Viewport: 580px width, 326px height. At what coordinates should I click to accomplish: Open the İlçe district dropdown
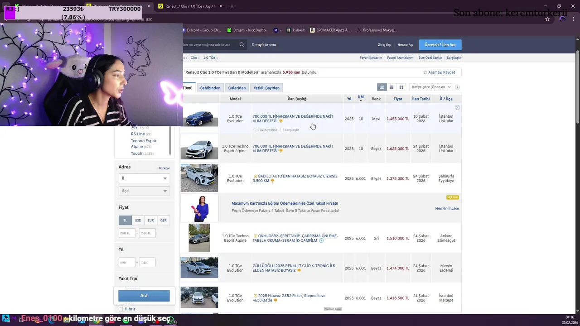click(144, 191)
